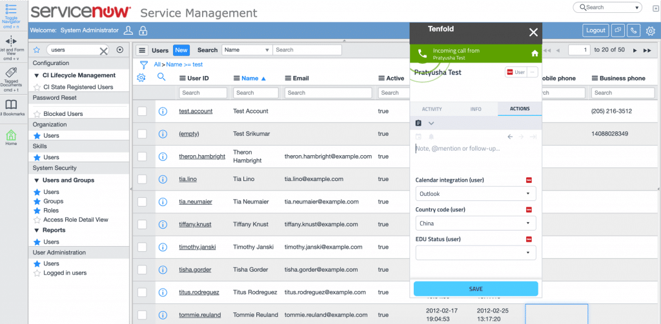
Task: Open info icon for tia.lino row
Action: (x=163, y=179)
